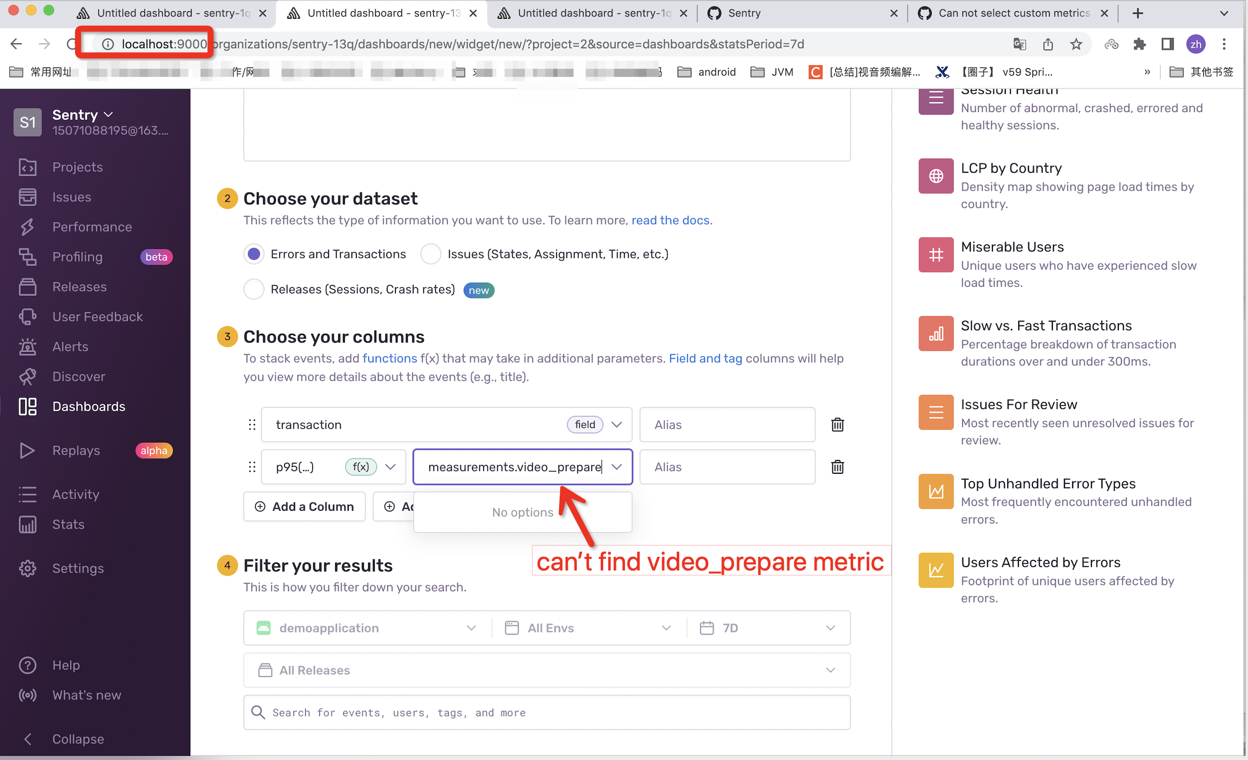Image resolution: width=1248 pixels, height=760 pixels.
Task: Select the Issues (States, Assignment, Time) dataset
Action: tap(430, 254)
